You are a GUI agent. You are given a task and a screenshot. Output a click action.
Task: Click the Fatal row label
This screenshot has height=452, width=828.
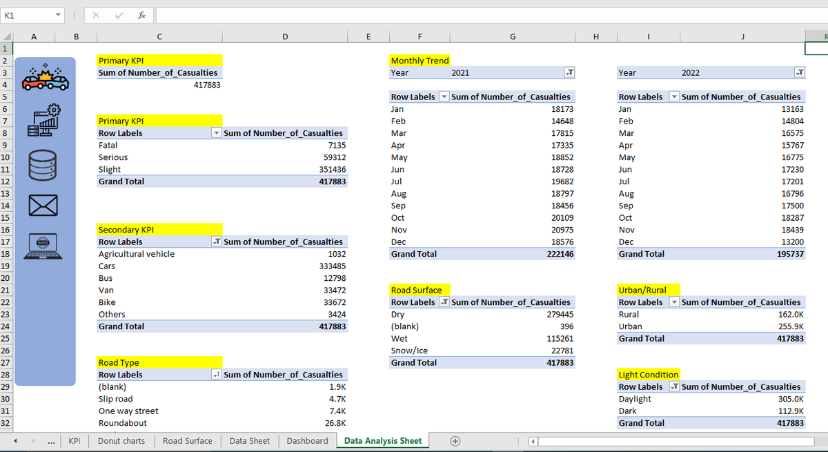108,146
